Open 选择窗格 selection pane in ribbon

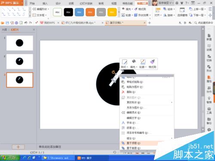[182, 12]
